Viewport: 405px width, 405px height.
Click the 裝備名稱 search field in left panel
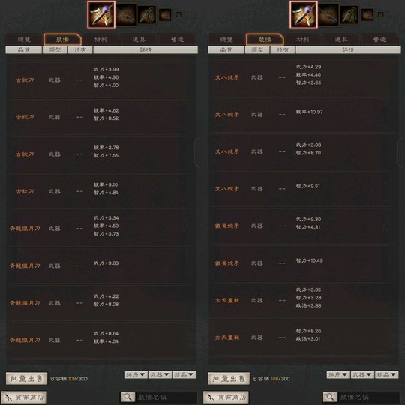point(166,397)
